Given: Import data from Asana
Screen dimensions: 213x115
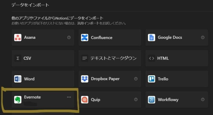Looking at the screenshot, I should point(43,38).
